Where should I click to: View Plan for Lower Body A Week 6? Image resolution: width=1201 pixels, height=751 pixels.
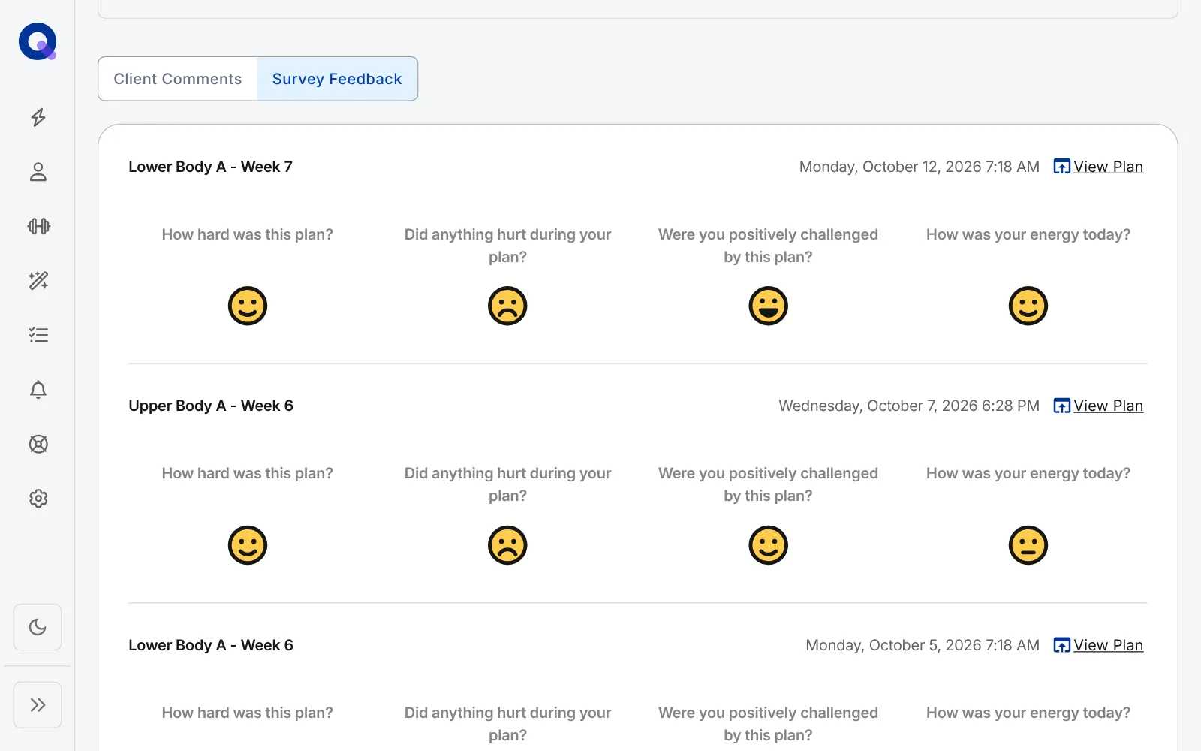[x=1098, y=645]
